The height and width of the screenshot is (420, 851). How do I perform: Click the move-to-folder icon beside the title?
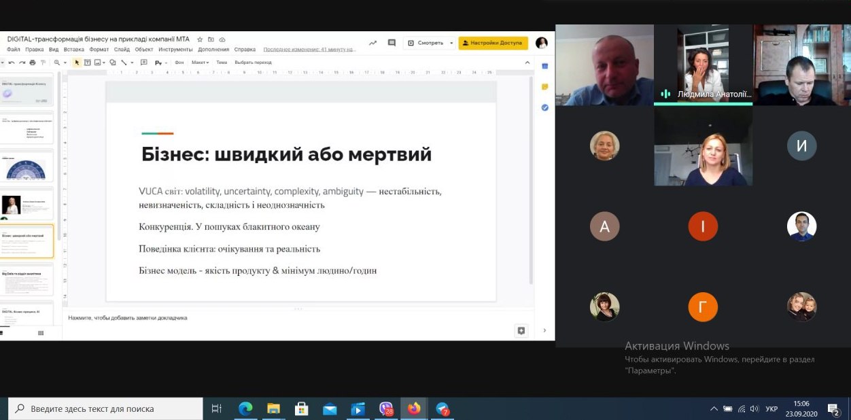(x=211, y=39)
